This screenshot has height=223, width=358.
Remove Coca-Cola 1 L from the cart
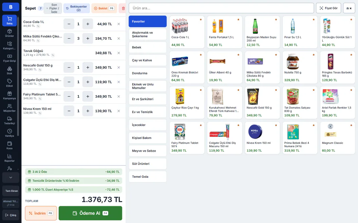point(119,24)
